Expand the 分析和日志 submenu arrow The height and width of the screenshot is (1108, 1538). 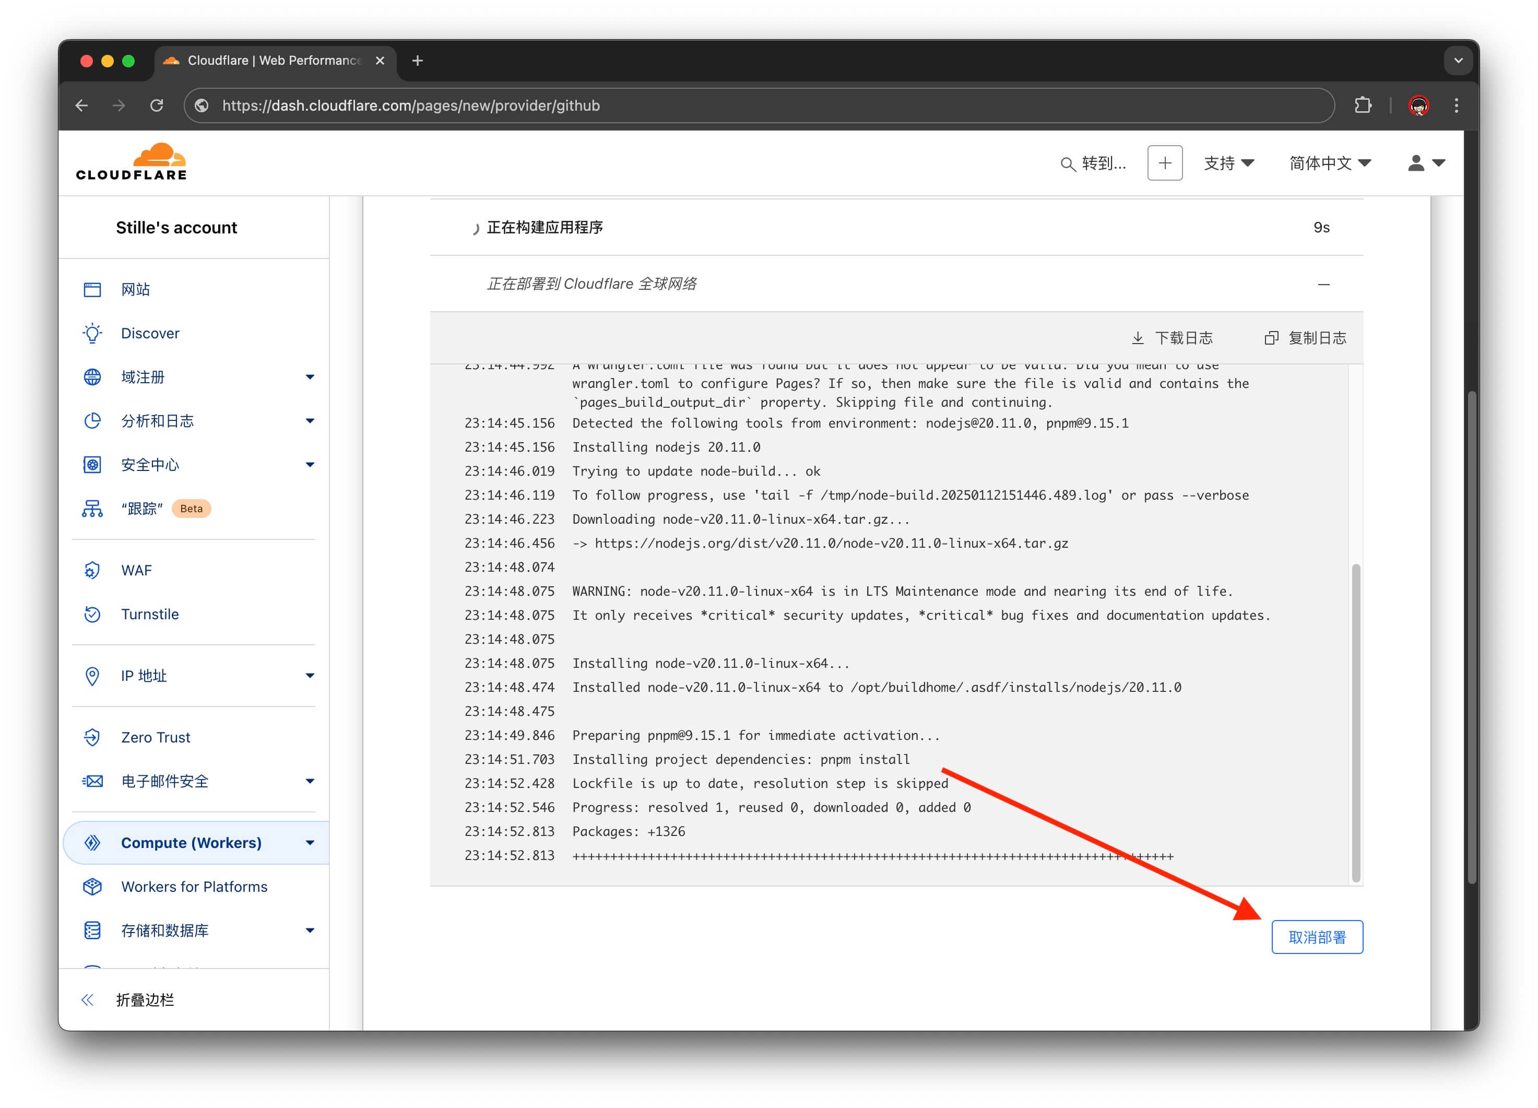point(310,420)
